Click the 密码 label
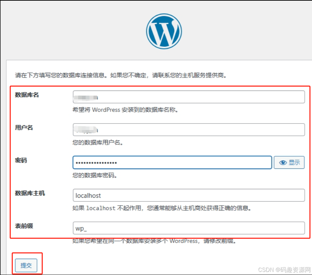The image size is (312, 275). [21, 160]
